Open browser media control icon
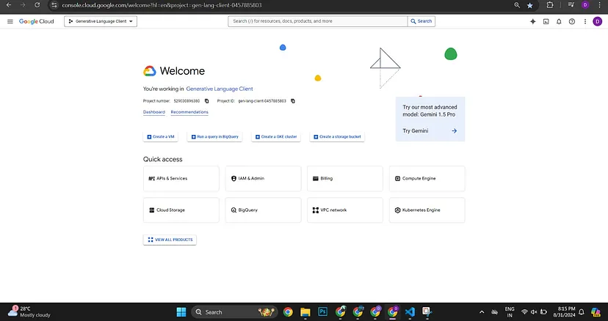The image size is (608, 321). [571, 5]
